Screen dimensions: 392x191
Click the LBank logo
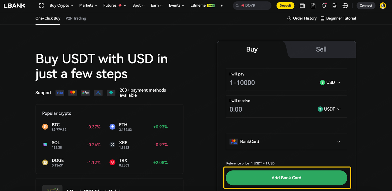pos(14,6)
